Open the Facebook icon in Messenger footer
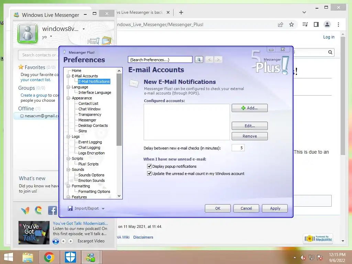Image resolution: width=352 pixels, height=264 pixels. pos(53,211)
